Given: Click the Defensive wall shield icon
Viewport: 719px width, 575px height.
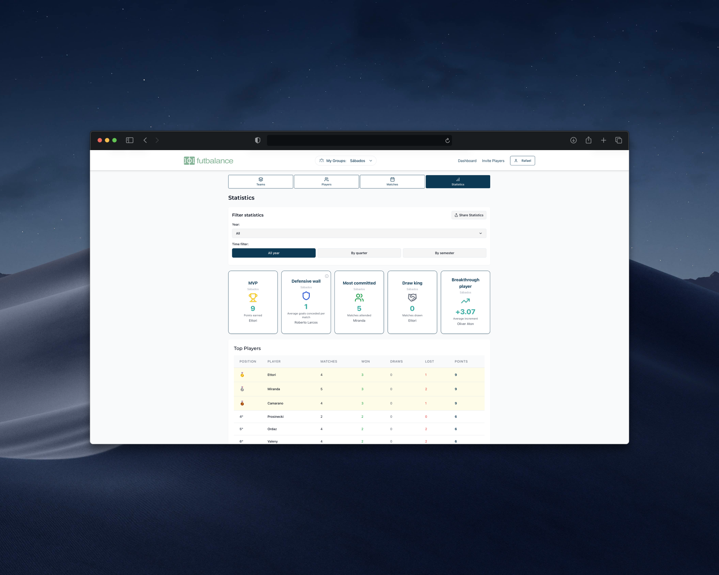Looking at the screenshot, I should [306, 296].
